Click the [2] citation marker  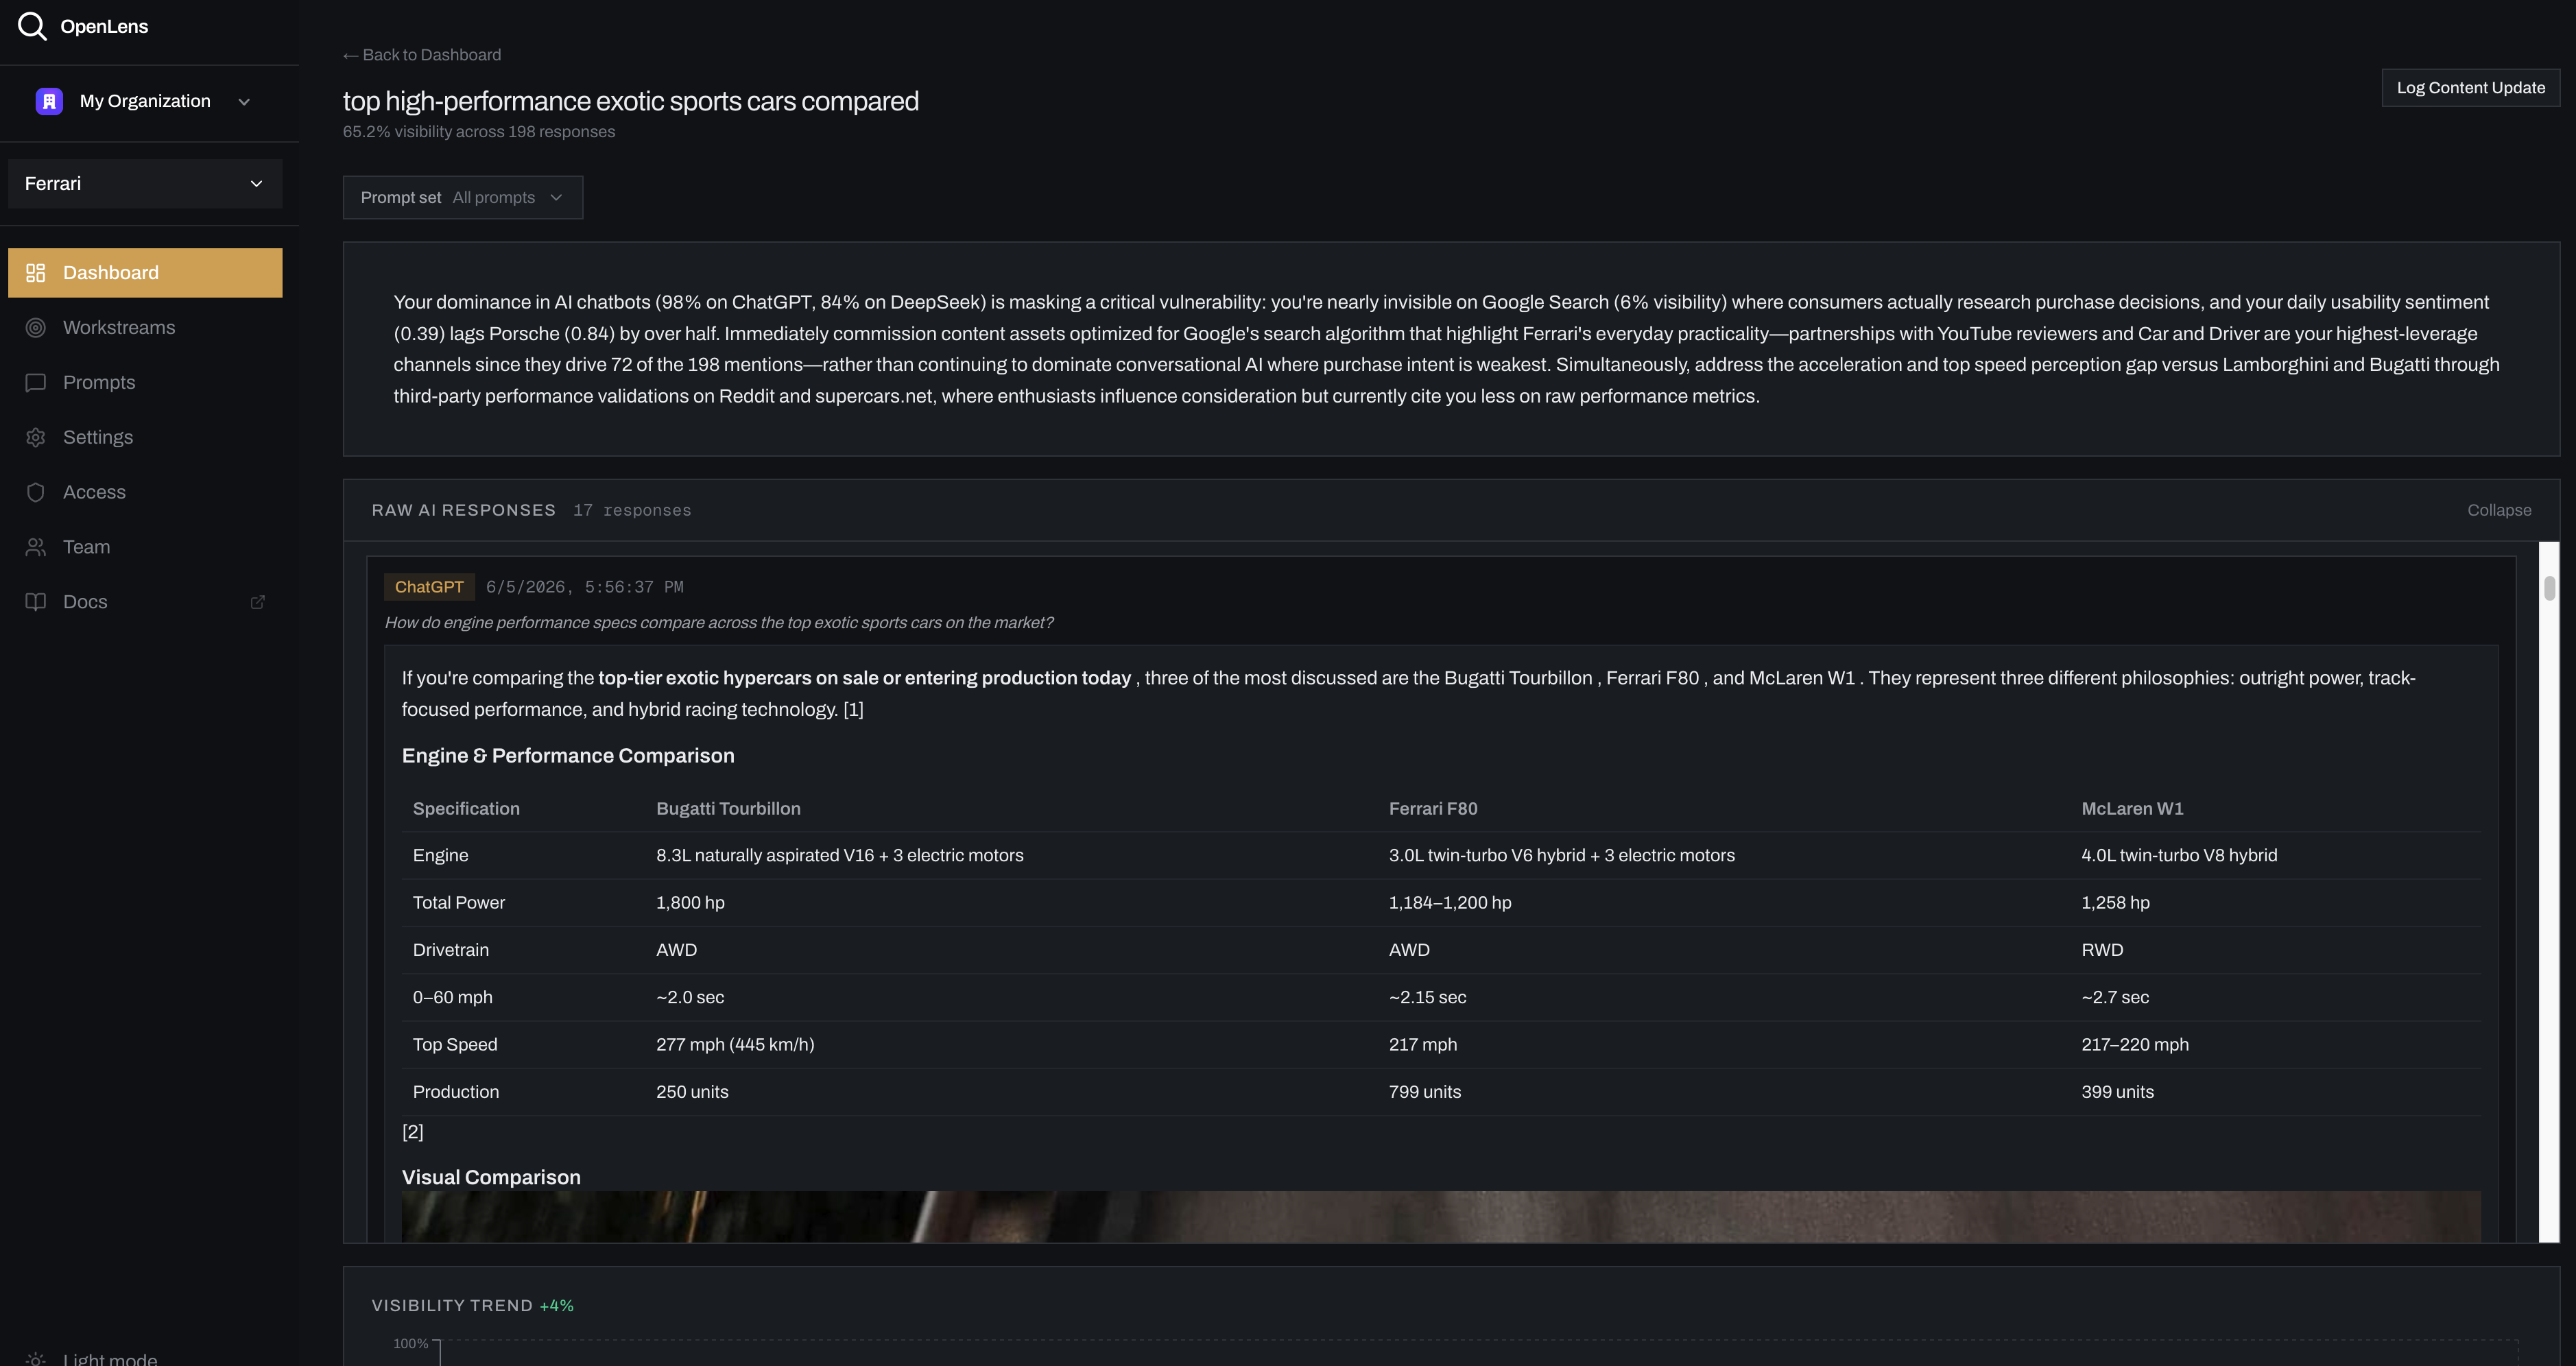click(413, 1132)
